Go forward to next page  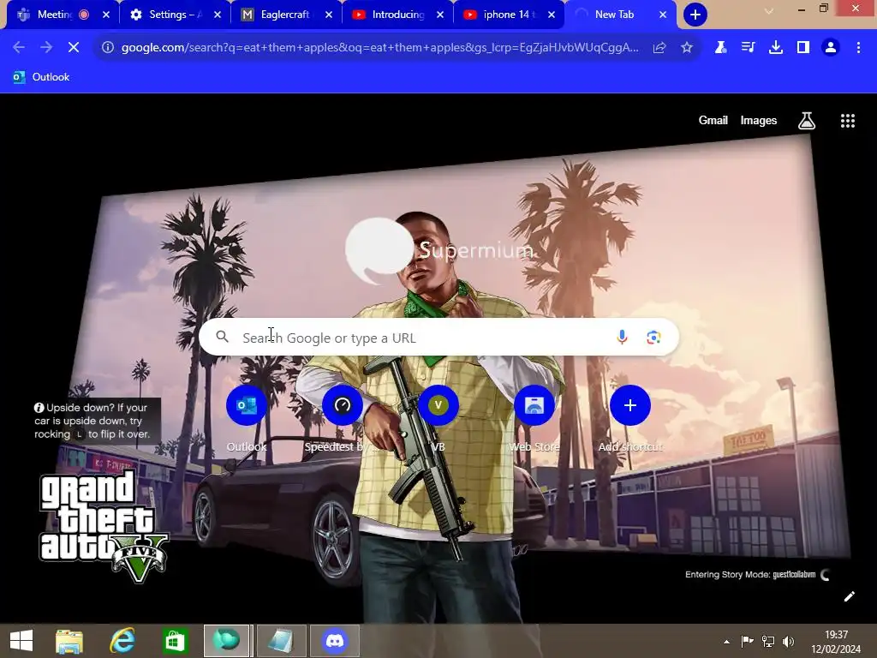46,48
